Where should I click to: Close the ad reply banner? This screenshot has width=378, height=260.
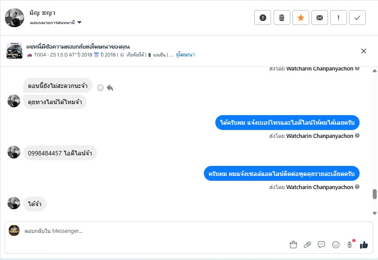coord(364,51)
